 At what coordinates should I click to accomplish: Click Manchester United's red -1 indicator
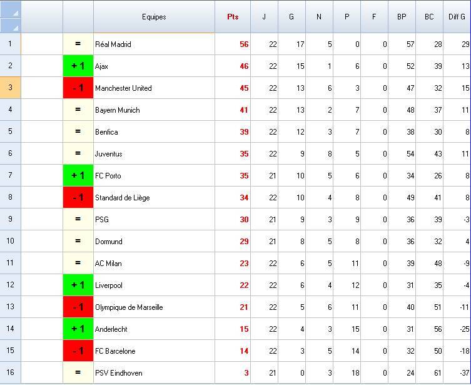point(78,88)
